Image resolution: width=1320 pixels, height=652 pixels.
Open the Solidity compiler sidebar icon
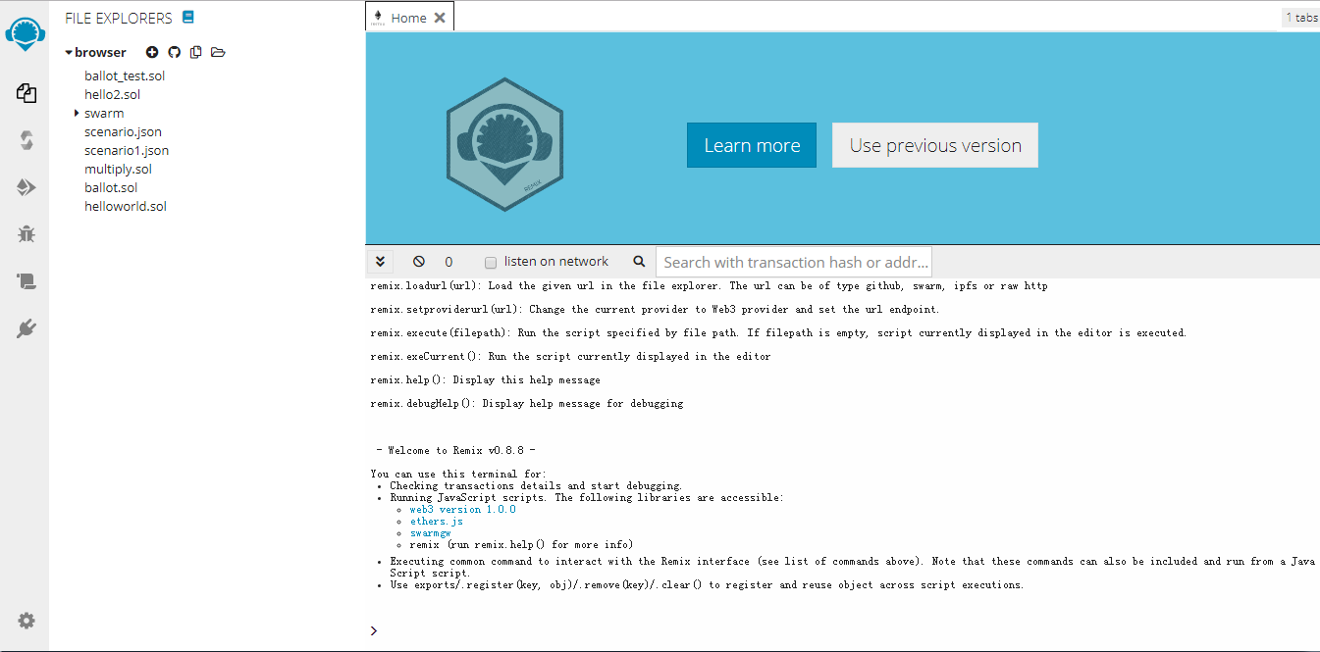tap(26, 140)
